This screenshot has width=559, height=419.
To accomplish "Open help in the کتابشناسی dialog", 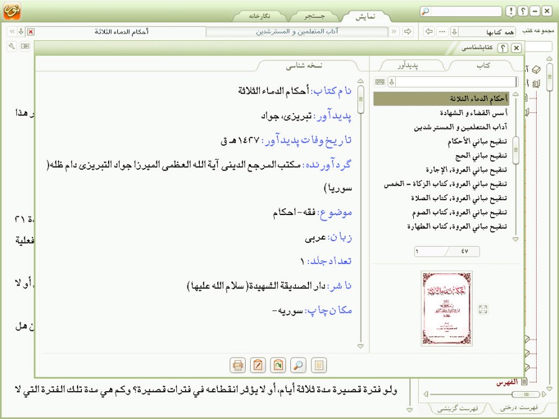I will [503, 48].
